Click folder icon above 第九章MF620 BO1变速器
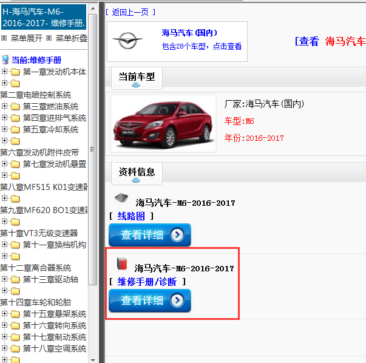Viewport: 366px width, 363px height. 15,198
